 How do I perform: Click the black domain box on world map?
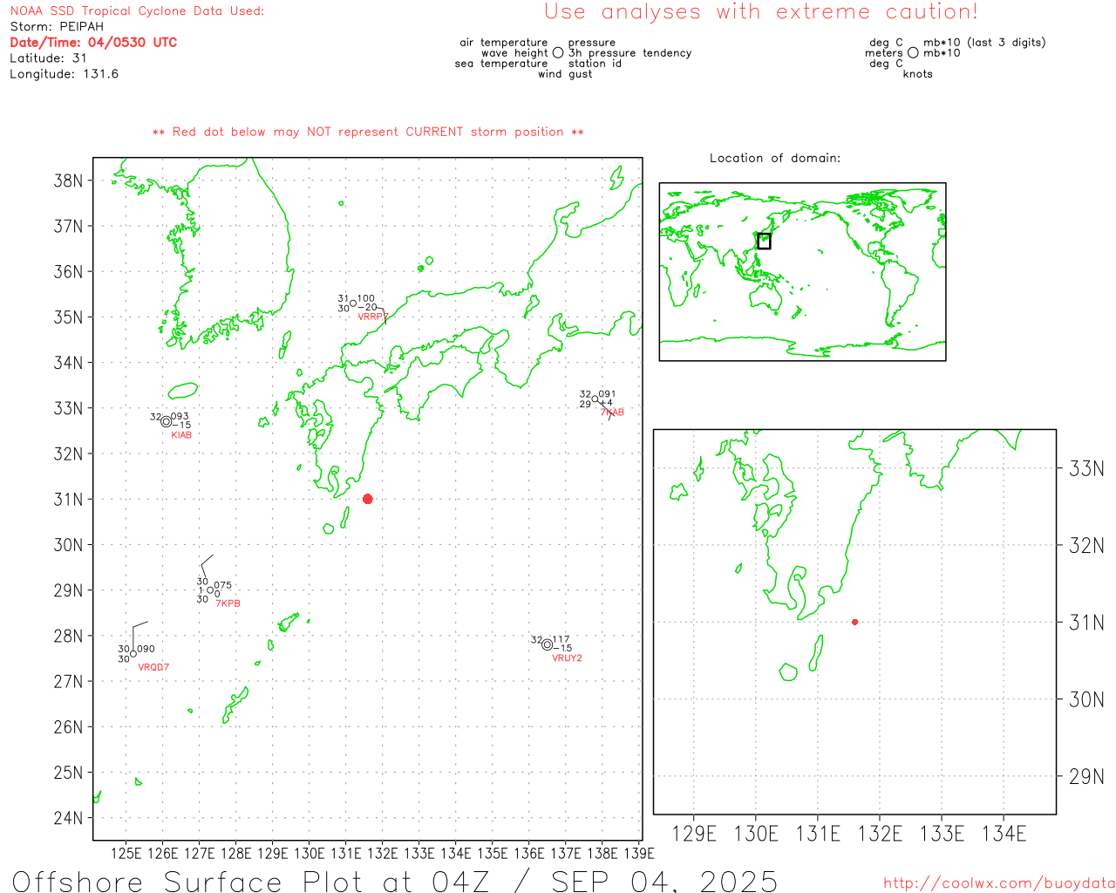[764, 242]
